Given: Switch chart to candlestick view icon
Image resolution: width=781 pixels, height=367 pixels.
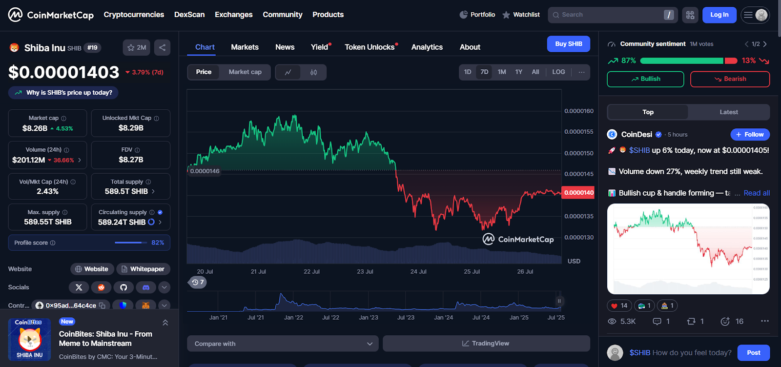Looking at the screenshot, I should click(x=313, y=72).
